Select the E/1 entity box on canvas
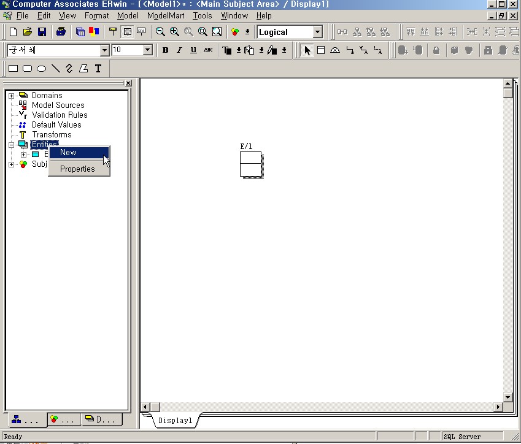The image size is (521, 444). pos(251,164)
